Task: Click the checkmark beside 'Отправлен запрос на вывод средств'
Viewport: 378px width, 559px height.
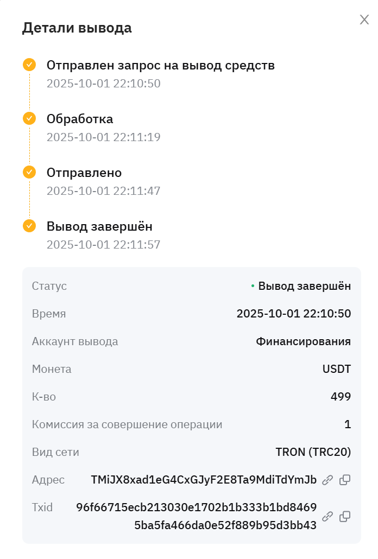Action: [29, 65]
